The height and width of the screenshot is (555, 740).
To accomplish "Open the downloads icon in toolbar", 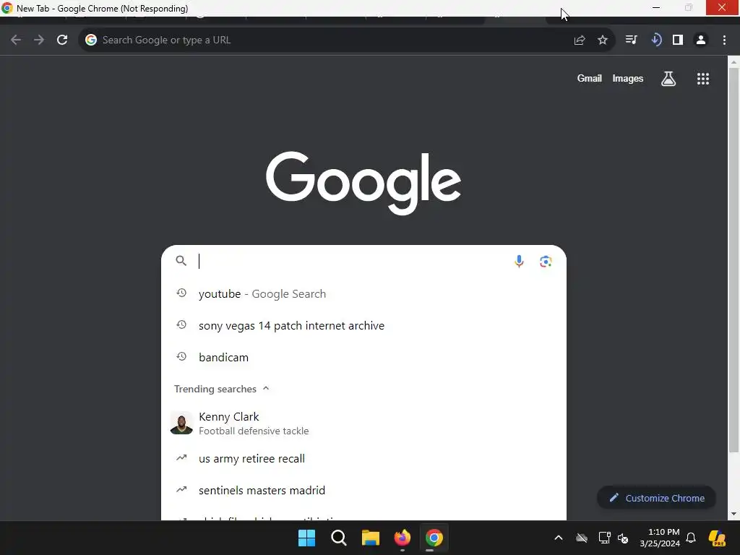I will 656,40.
